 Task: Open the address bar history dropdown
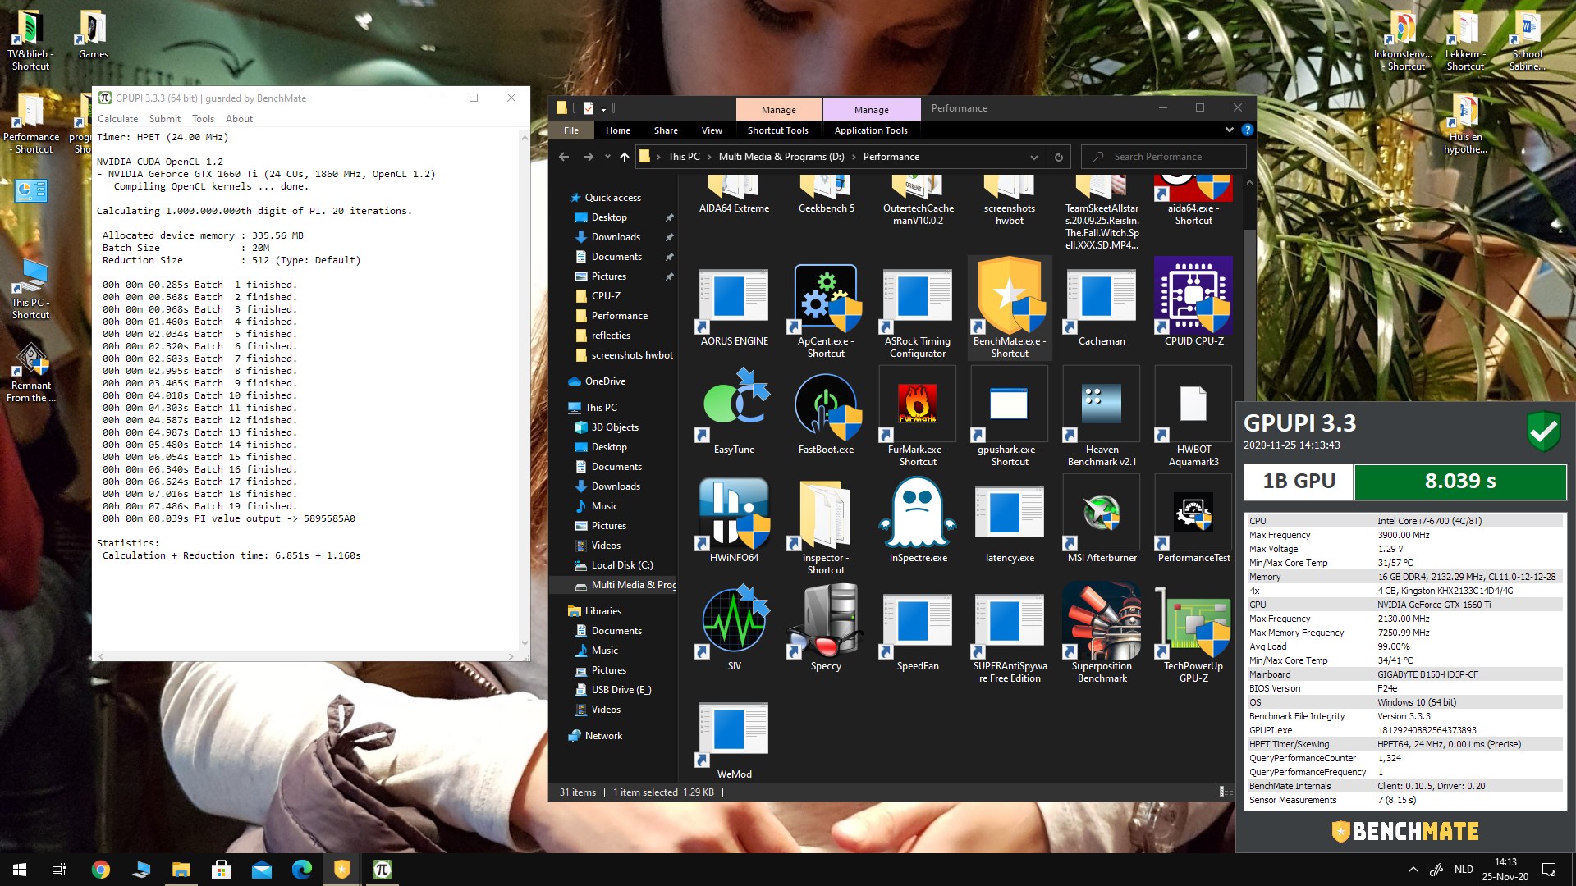[x=1034, y=157]
